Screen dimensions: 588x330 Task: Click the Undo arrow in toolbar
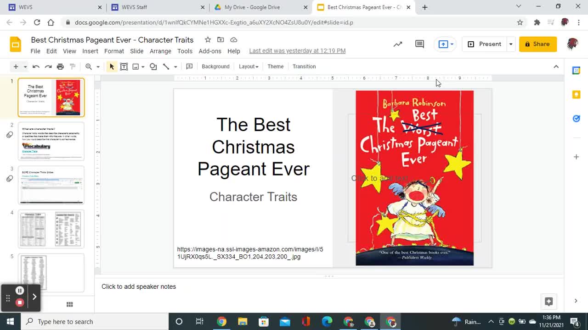(36, 66)
